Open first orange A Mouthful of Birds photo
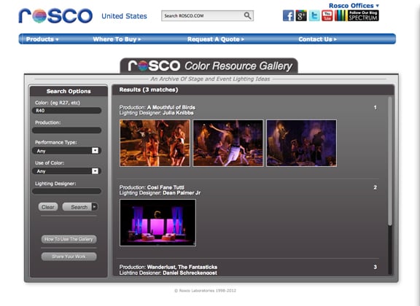The height and width of the screenshot is (306, 420). tap(155, 144)
